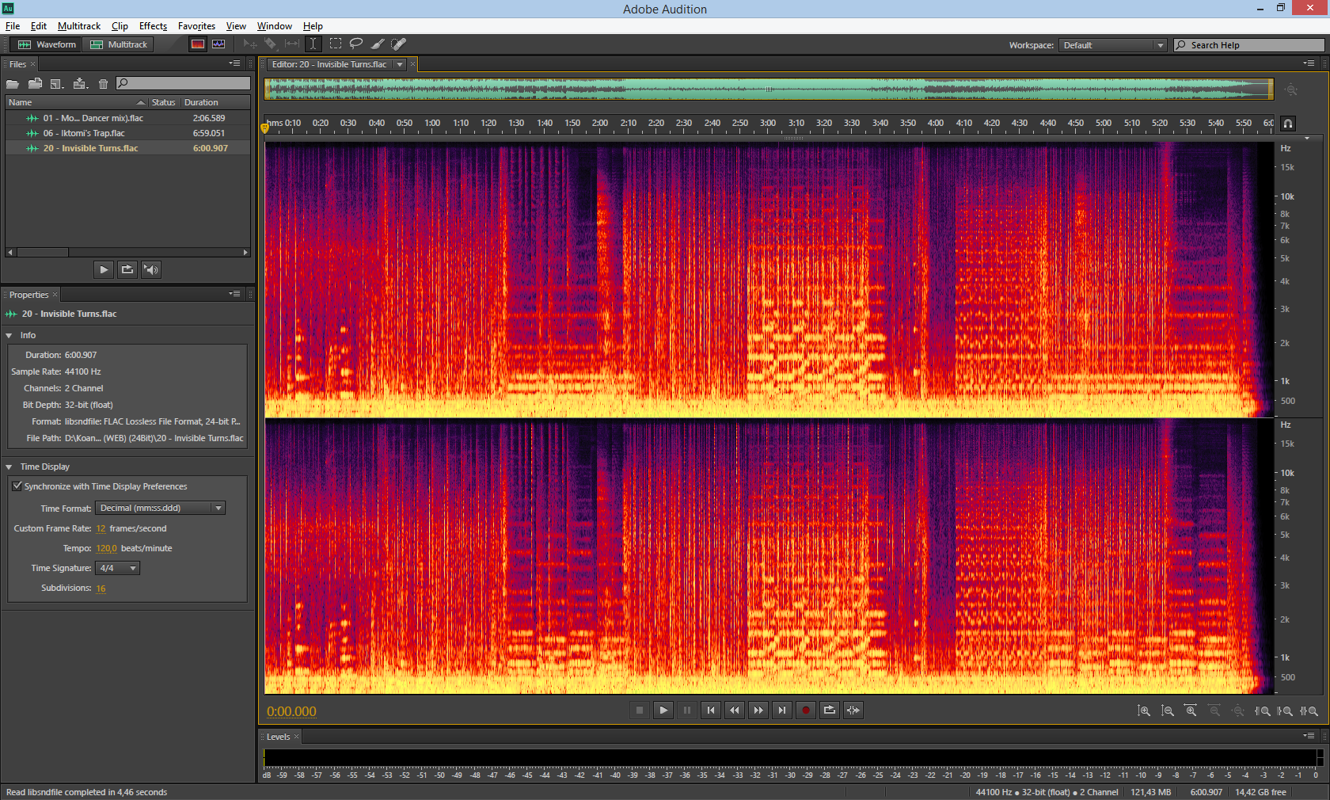
Task: Toggle loop playback in Files panel
Action: tap(127, 269)
